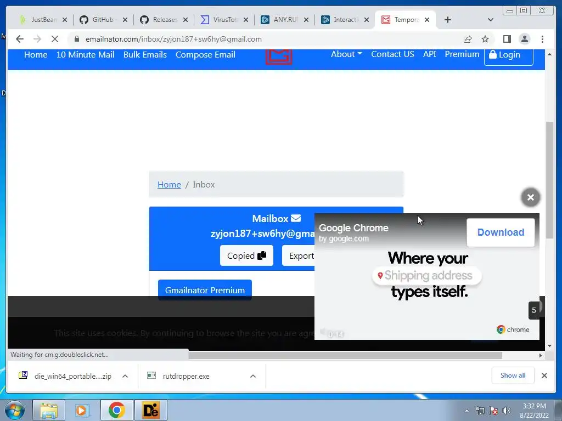Open the media player taskbar icon
Screen dimensions: 562x421
tap(82, 410)
